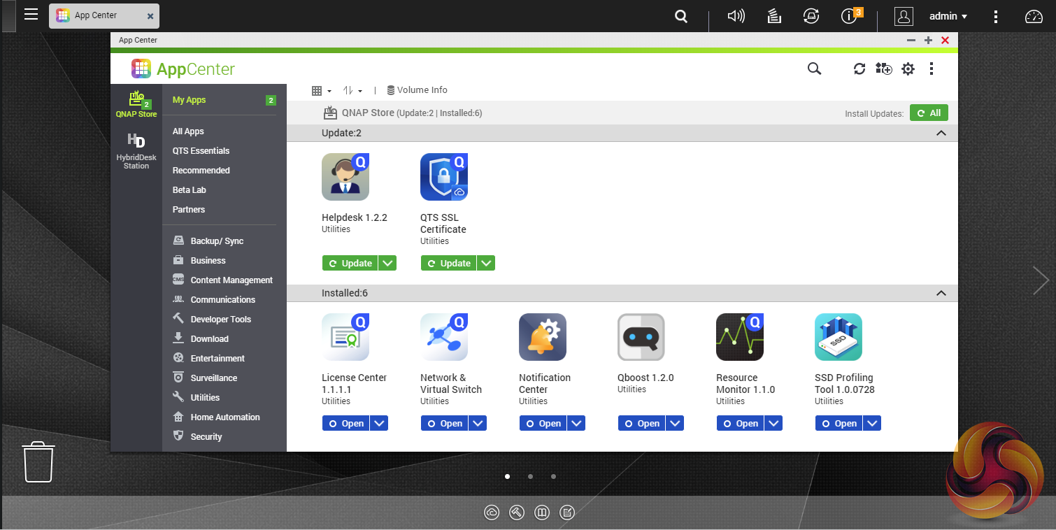The height and width of the screenshot is (530, 1056).
Task: Click the Resource Monitor app icon
Action: click(740, 337)
